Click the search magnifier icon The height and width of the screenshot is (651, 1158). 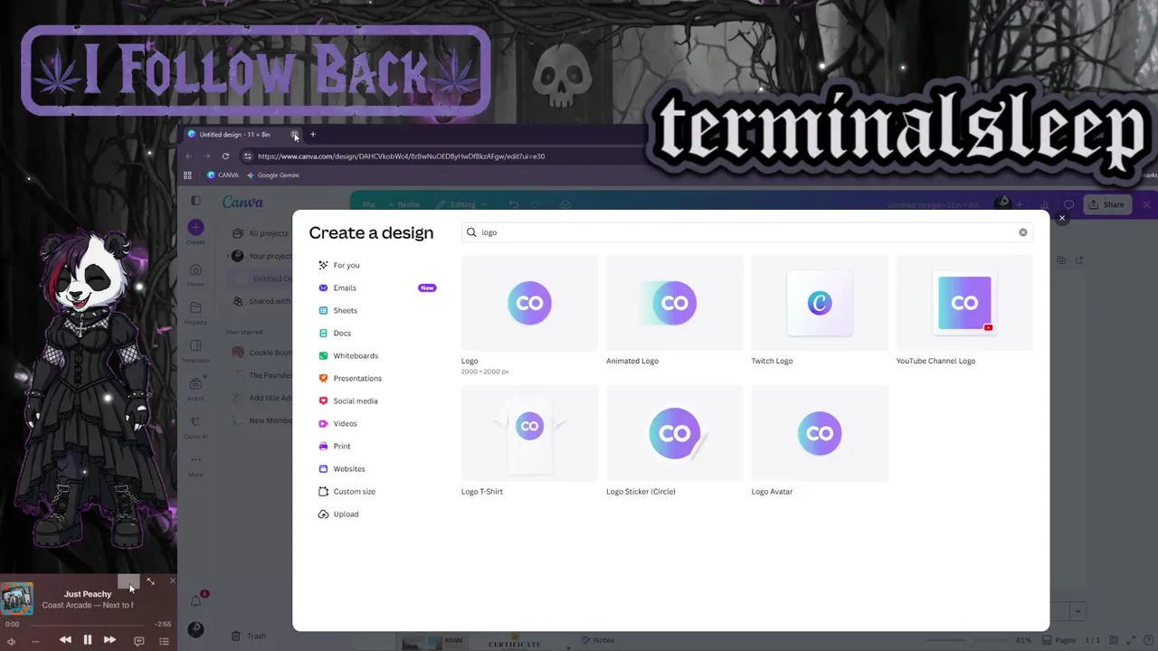471,232
